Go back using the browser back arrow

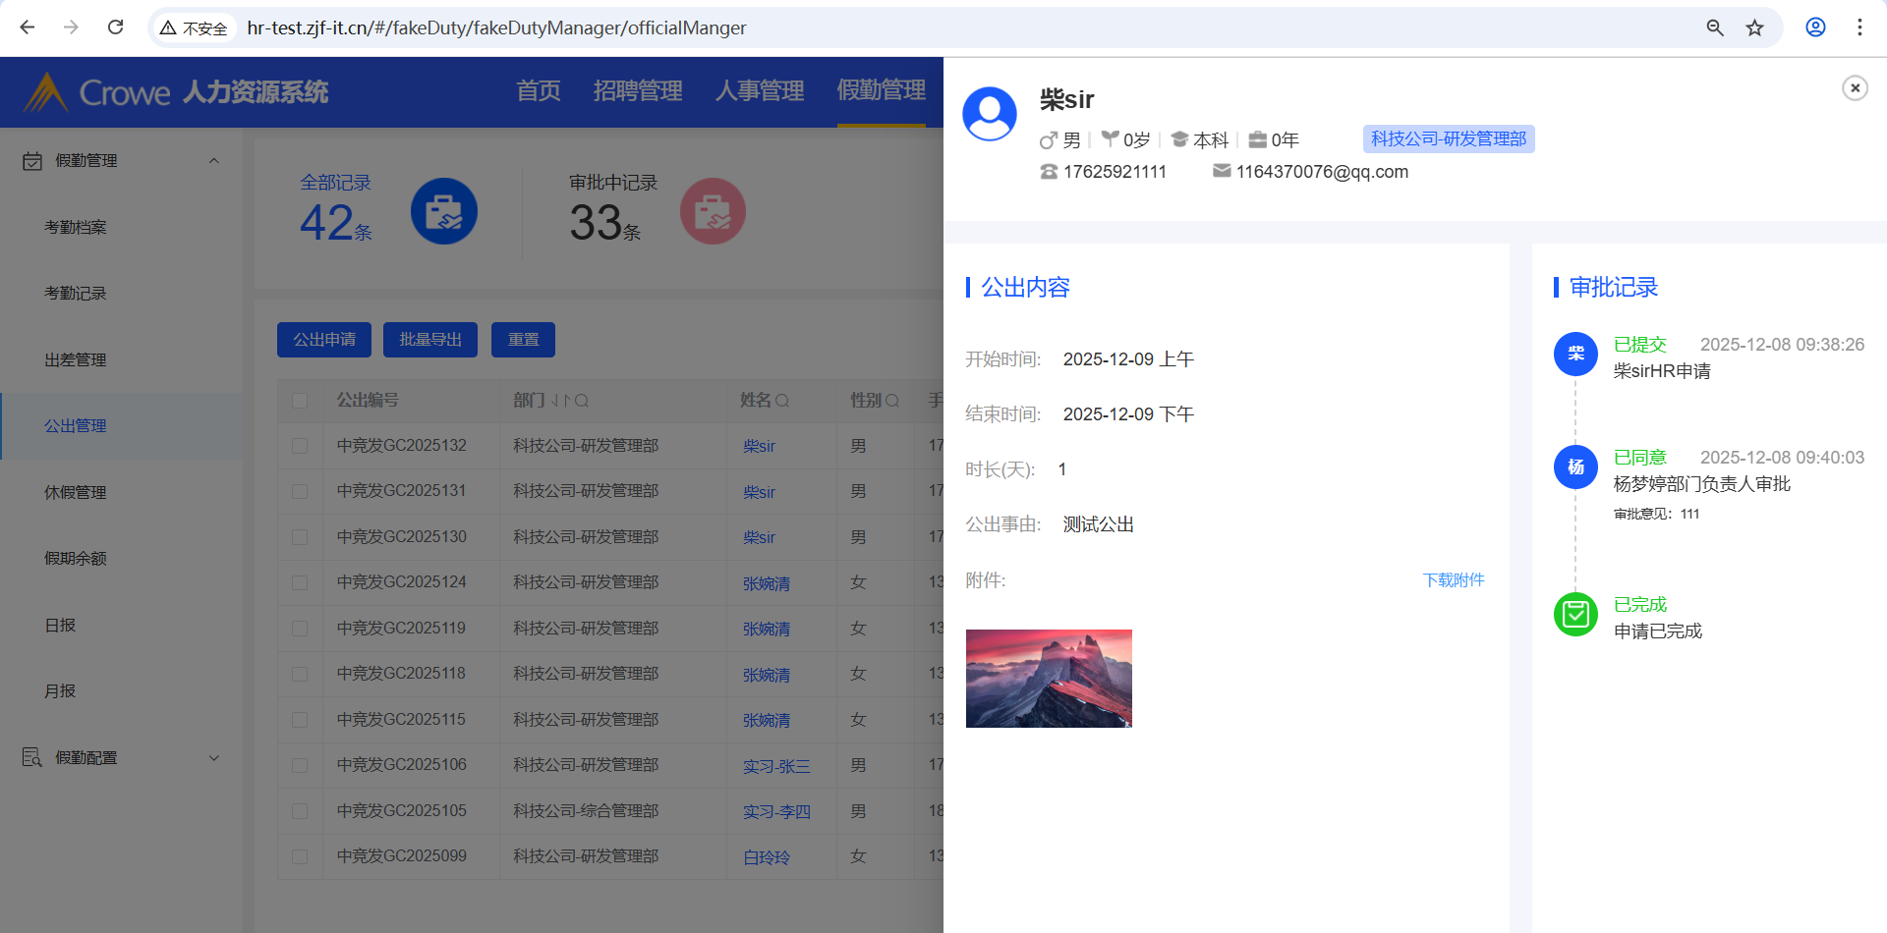pyautogui.click(x=28, y=27)
